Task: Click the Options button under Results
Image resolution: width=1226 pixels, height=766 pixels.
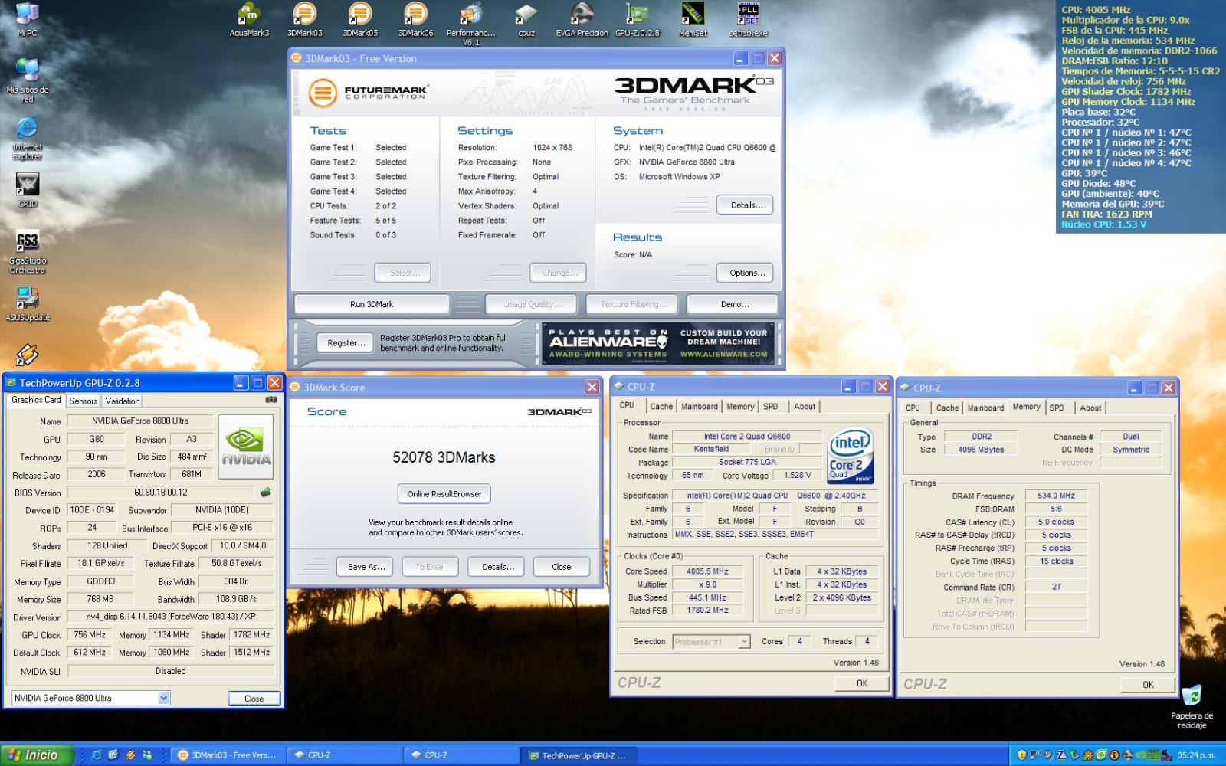Action: [x=746, y=273]
